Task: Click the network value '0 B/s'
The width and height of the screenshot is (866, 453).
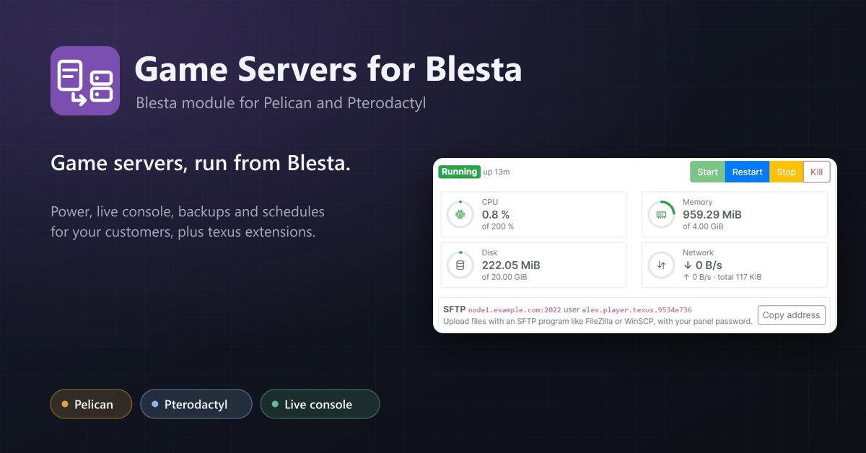Action: pos(703,265)
